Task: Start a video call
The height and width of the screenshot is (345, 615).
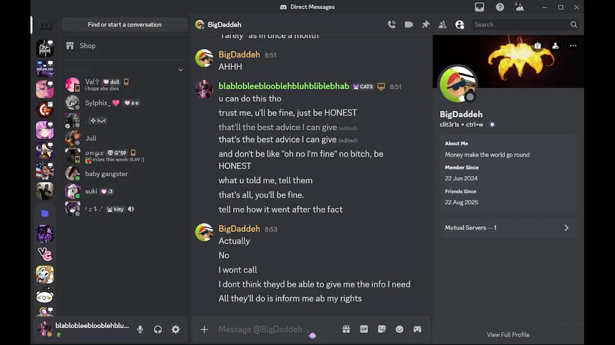Action: tap(409, 24)
